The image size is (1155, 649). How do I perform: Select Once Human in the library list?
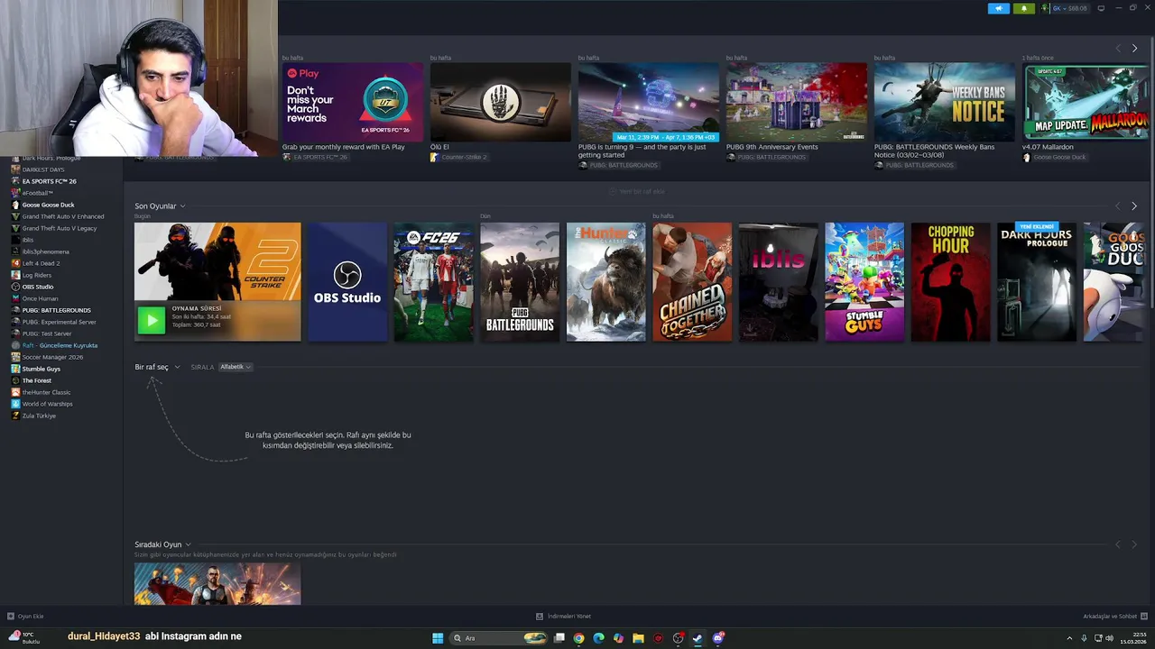click(40, 298)
